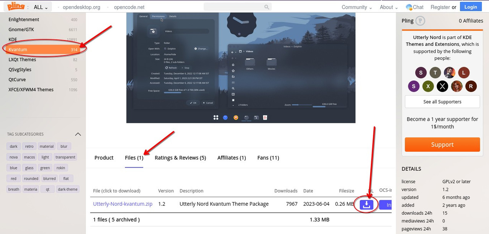Screen dimensions: 489x234
Task: Click the search magnifier icon
Action: [267, 7]
